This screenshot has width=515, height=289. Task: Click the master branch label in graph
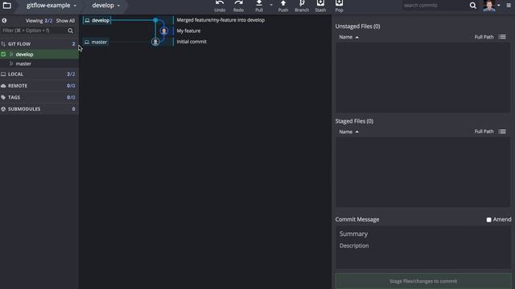(96, 42)
